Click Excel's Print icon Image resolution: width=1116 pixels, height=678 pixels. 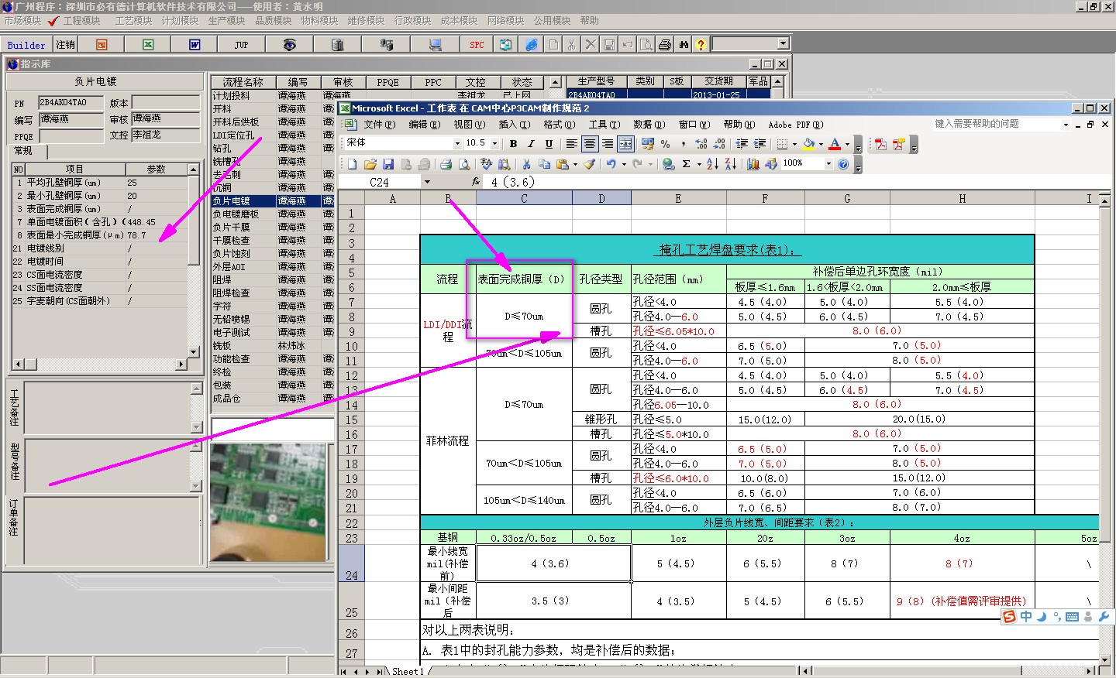(x=446, y=164)
